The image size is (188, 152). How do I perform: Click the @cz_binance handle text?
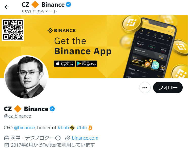point(17,116)
